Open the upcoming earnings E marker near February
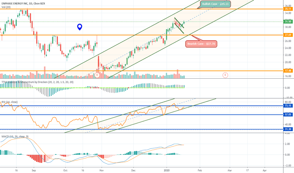This screenshot has width=294, height=173. coord(225,75)
